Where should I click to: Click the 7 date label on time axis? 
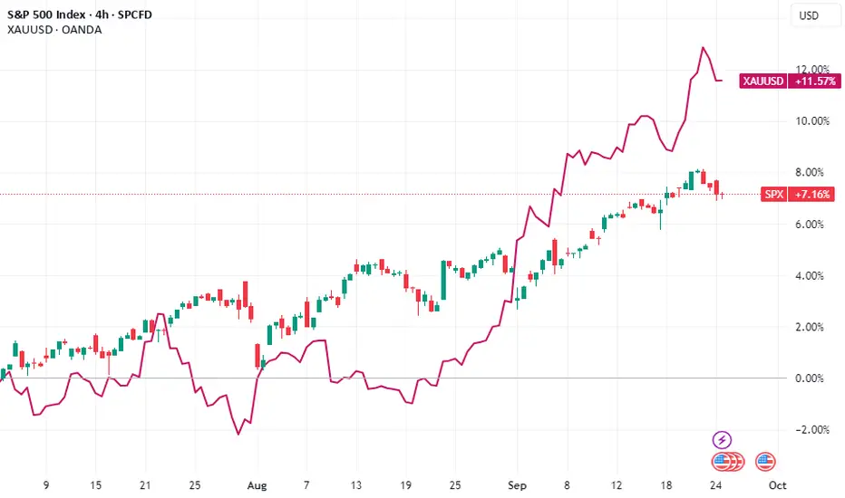click(x=306, y=485)
